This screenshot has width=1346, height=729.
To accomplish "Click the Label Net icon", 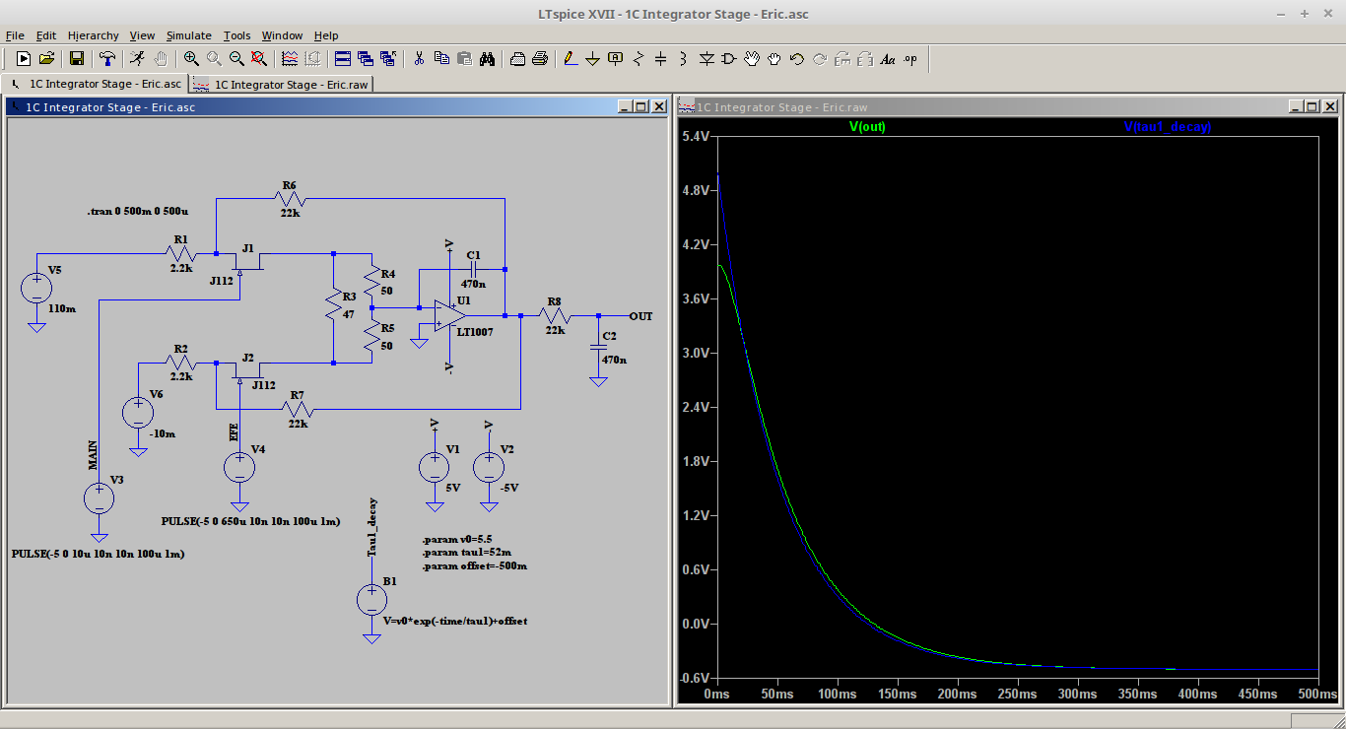I will click(615, 59).
